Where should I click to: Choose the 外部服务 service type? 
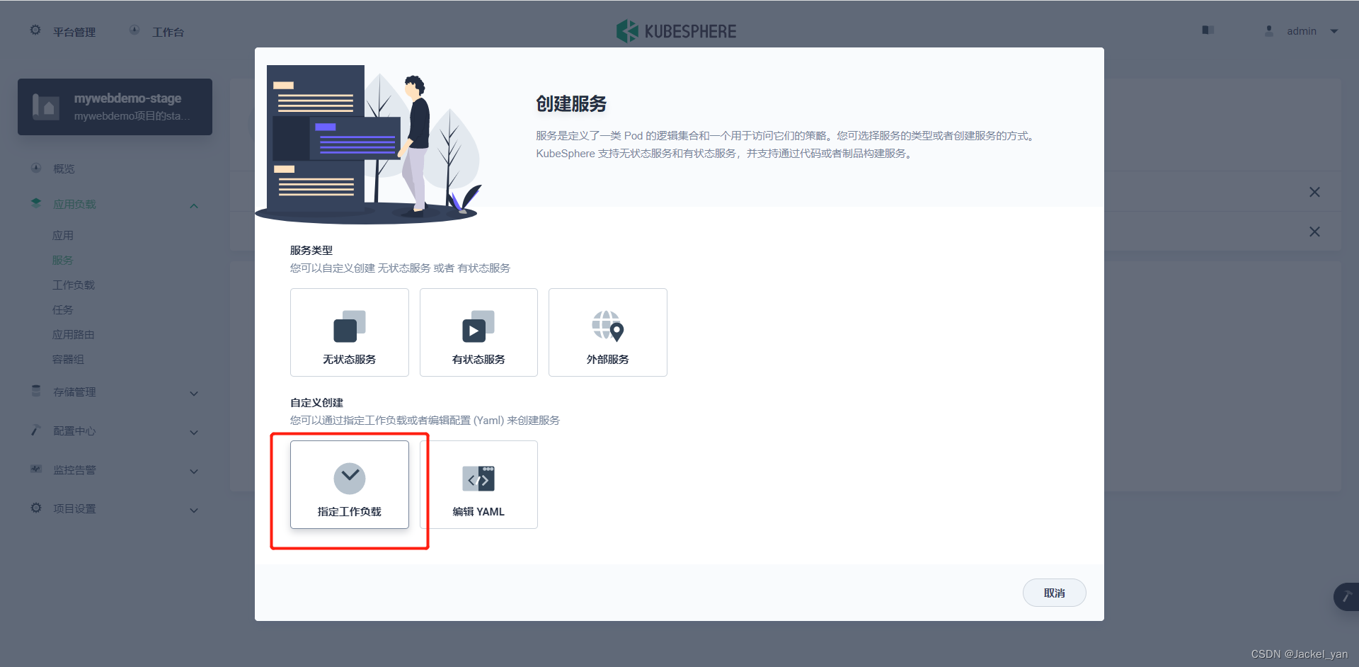tap(607, 332)
